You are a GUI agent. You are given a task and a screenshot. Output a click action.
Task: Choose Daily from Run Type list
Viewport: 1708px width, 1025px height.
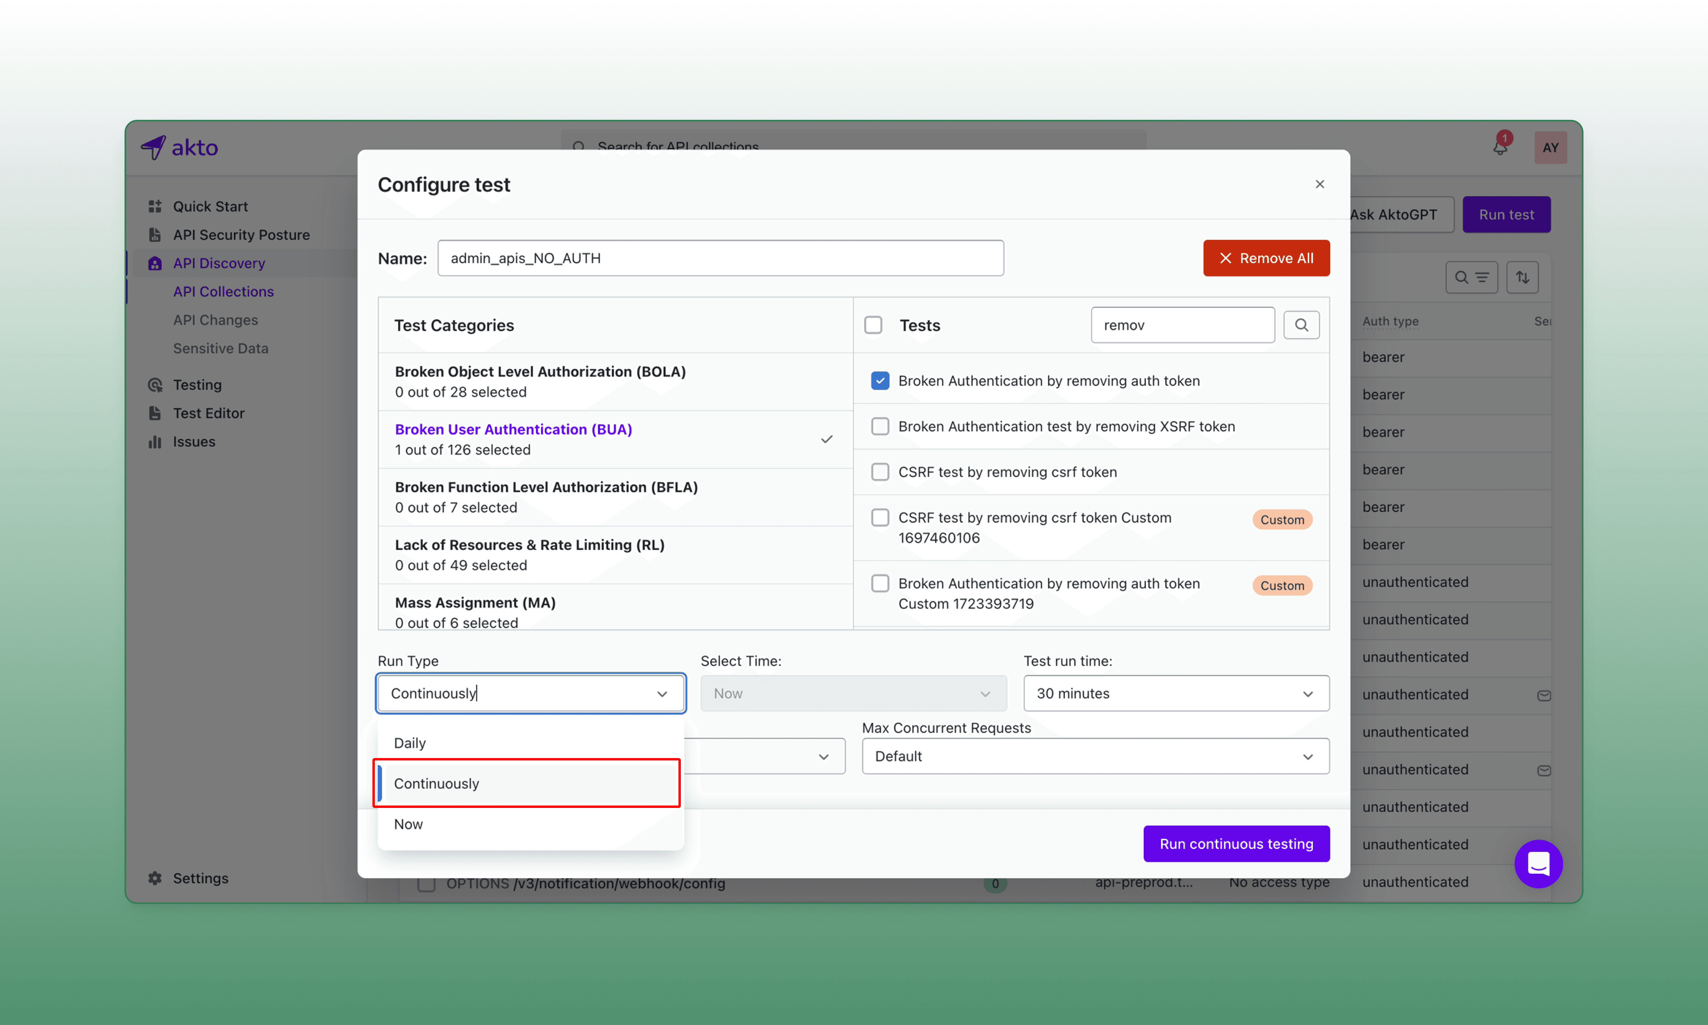(x=410, y=743)
